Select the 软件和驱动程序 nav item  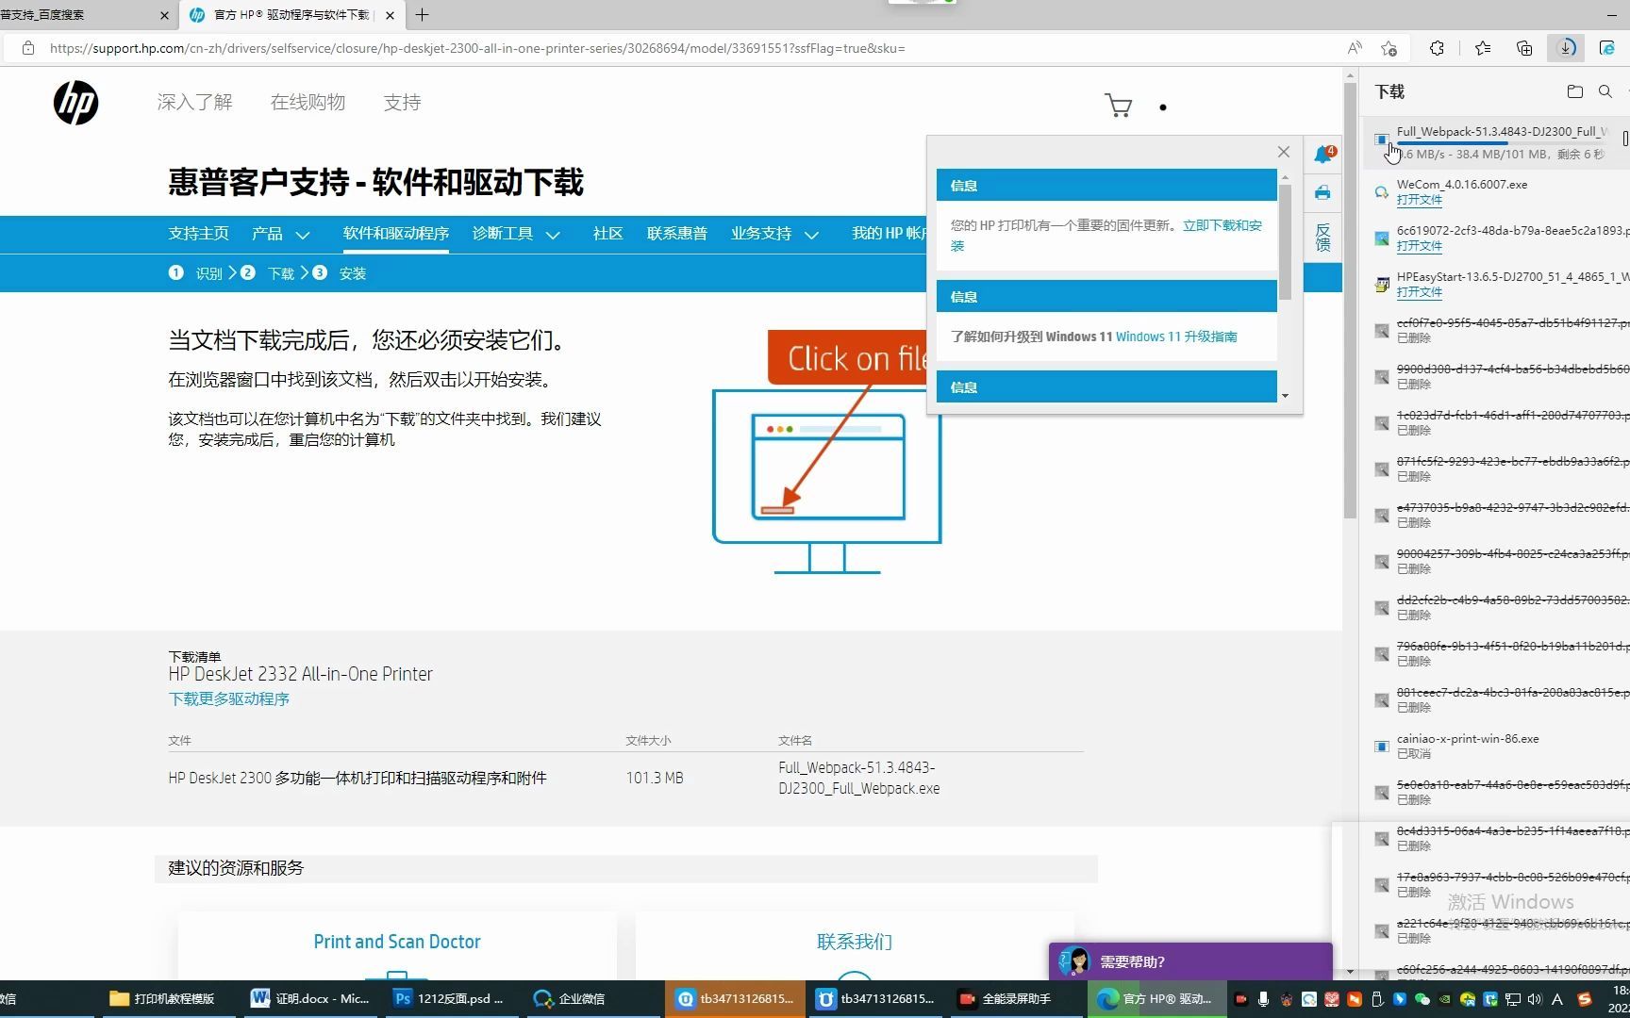pyautogui.click(x=396, y=234)
